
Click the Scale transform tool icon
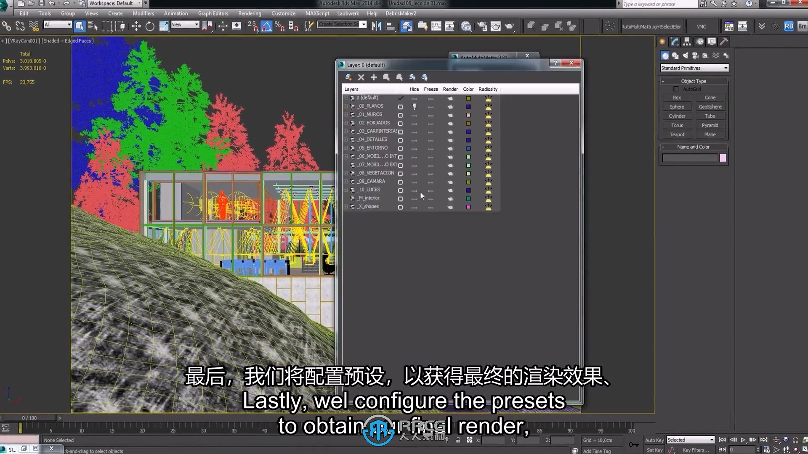point(164,26)
